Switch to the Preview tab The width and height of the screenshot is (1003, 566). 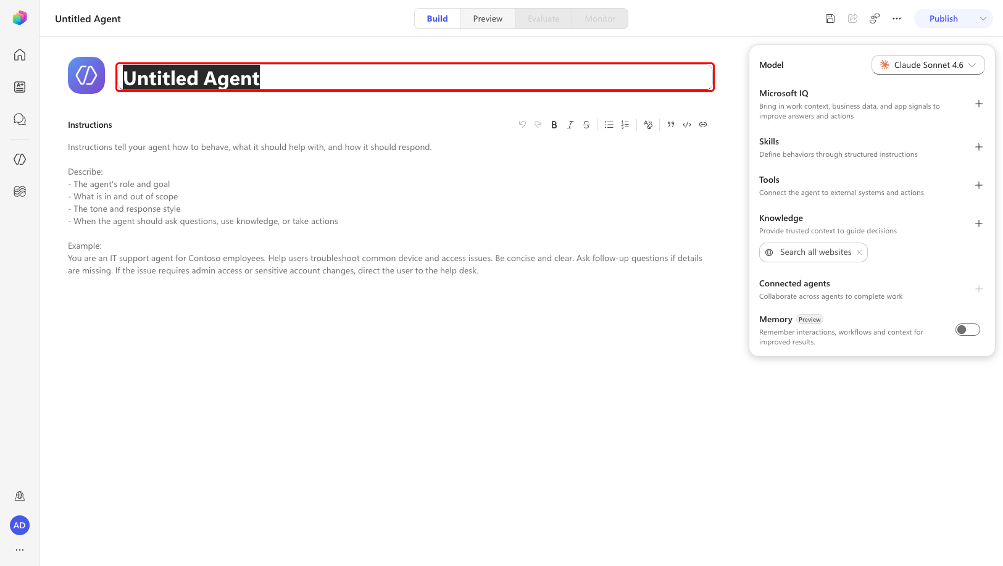pyautogui.click(x=488, y=19)
